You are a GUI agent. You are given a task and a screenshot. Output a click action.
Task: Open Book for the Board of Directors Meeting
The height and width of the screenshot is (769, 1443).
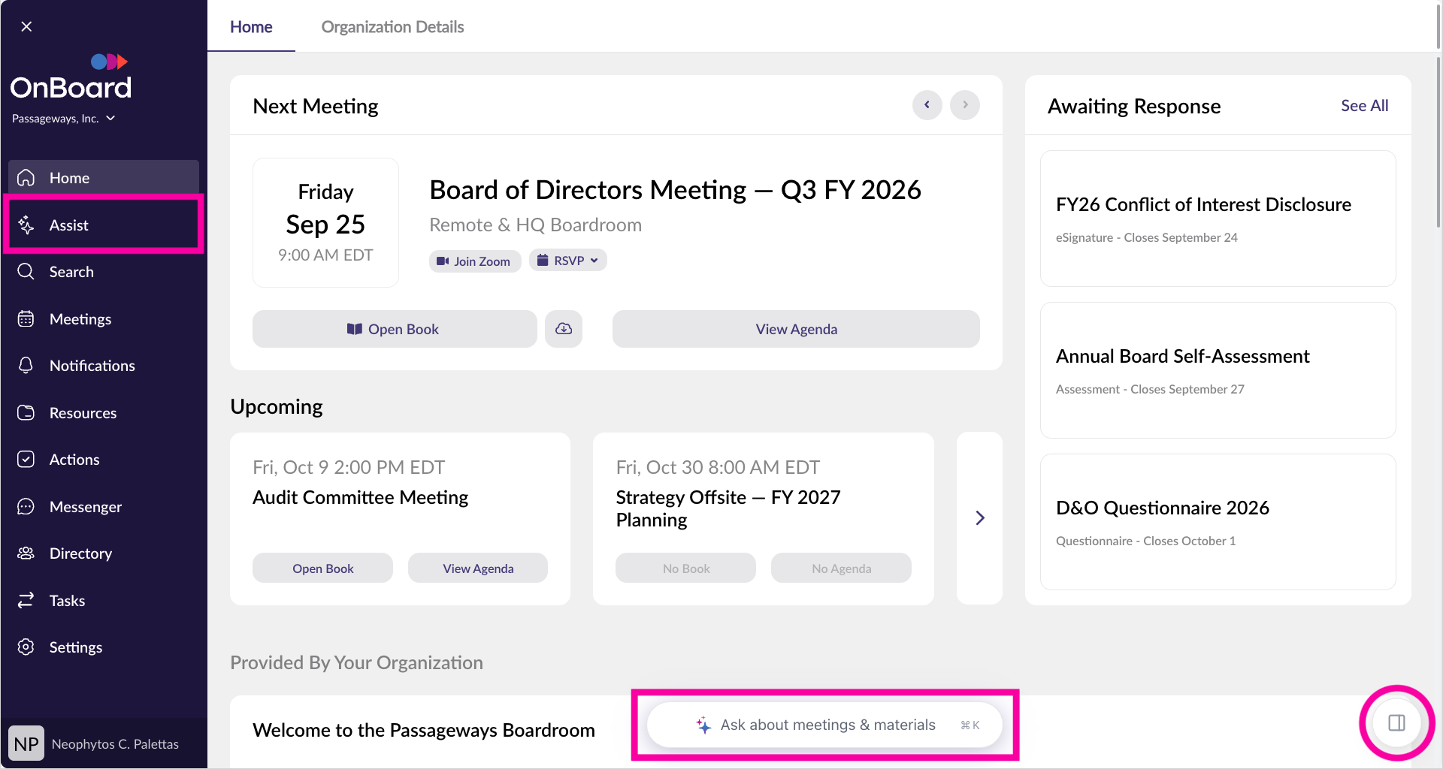click(395, 329)
